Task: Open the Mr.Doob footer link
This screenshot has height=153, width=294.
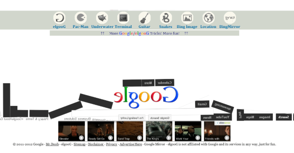Action: coord(52,144)
